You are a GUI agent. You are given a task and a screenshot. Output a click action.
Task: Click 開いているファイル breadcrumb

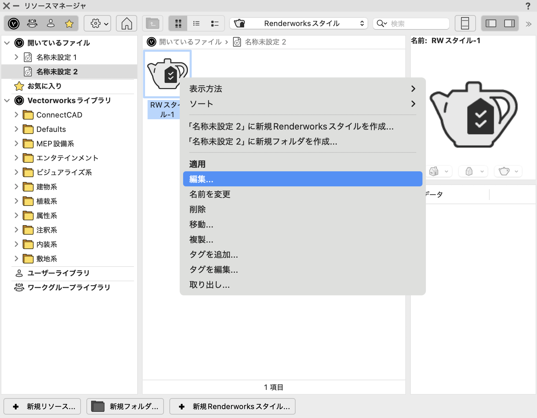pos(190,42)
